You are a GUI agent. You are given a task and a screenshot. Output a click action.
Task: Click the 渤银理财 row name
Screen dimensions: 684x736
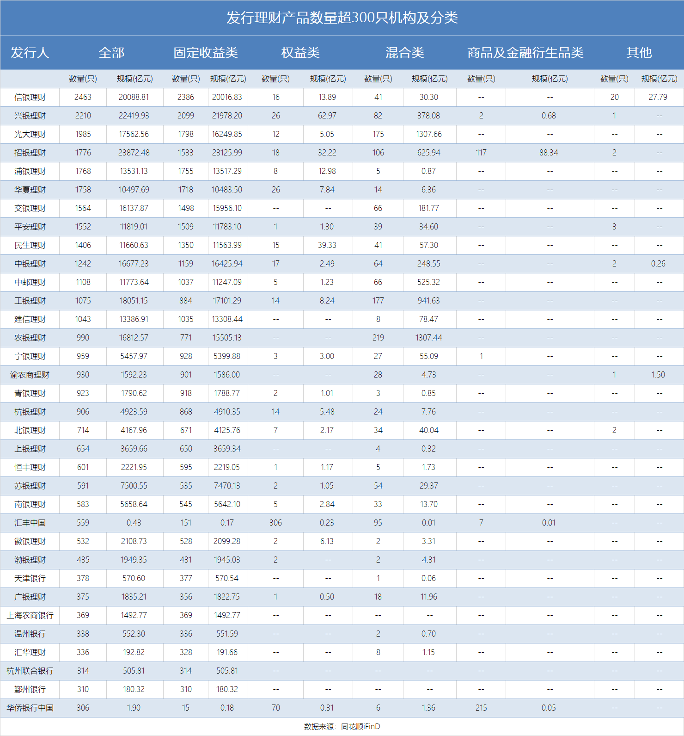pos(30,560)
